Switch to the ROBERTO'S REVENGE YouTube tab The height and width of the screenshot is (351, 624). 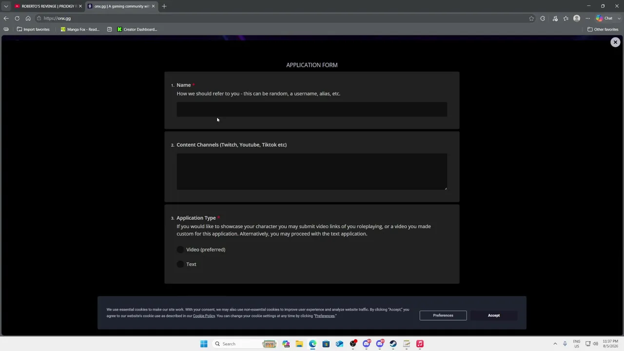pyautogui.click(x=48, y=6)
